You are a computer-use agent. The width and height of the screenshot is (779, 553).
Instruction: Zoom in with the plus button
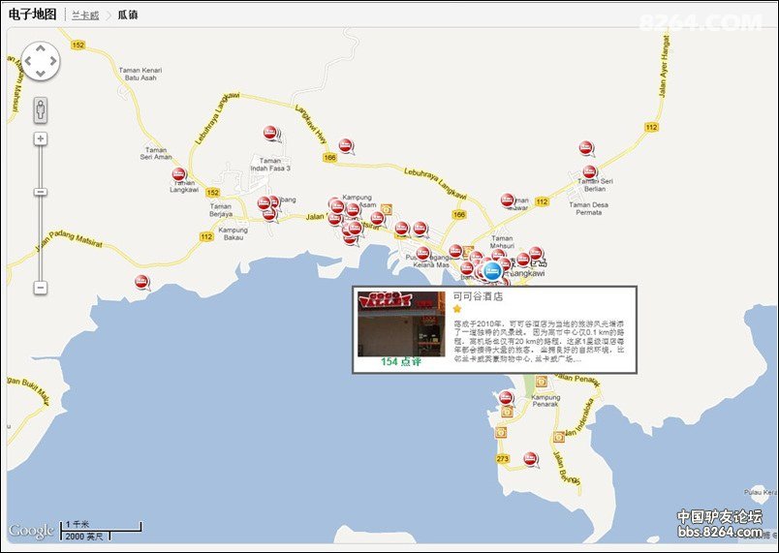pos(41,138)
